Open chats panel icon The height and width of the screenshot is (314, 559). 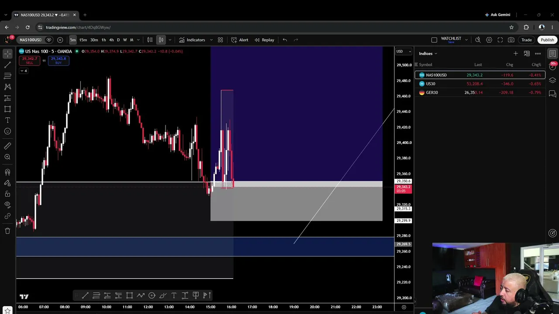(x=552, y=94)
